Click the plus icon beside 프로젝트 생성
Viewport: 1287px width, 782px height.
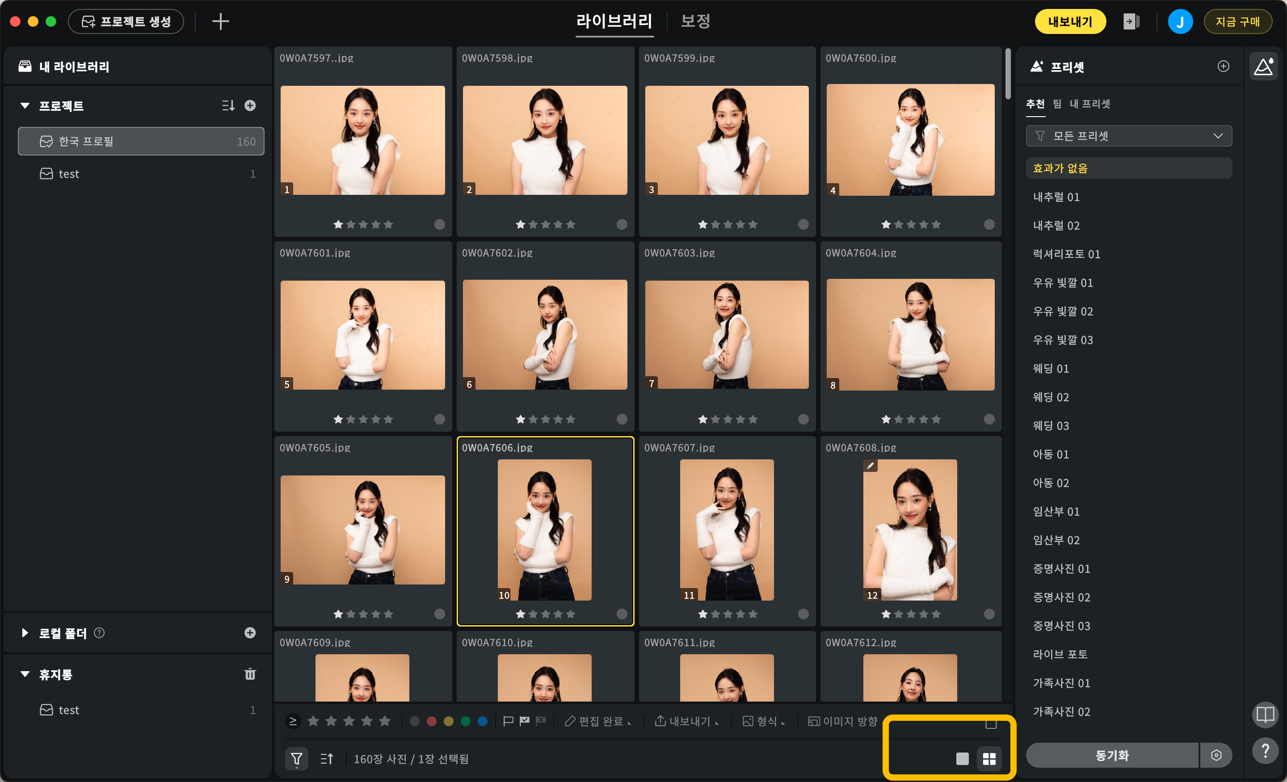[x=220, y=21]
